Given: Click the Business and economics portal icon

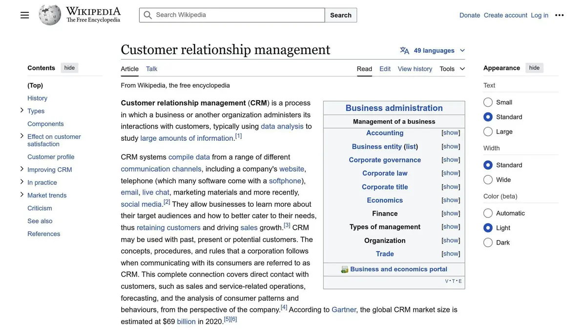Looking at the screenshot, I should [345, 269].
